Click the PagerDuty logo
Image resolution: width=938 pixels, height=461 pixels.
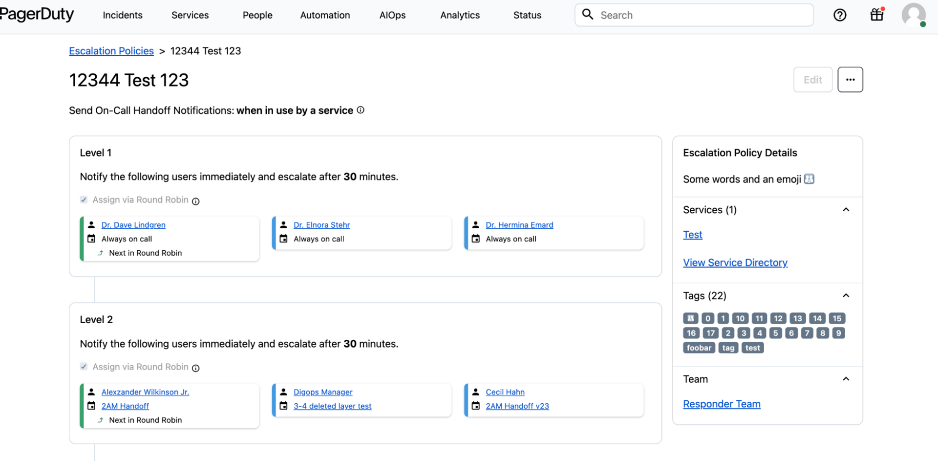37,15
